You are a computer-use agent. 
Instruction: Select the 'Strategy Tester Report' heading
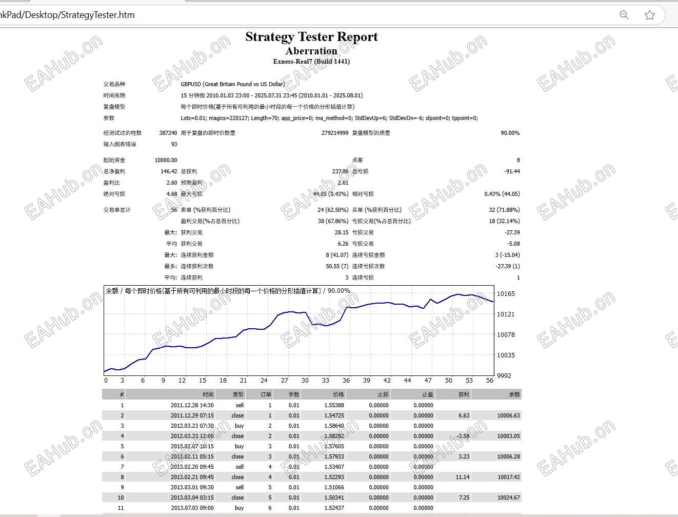point(311,37)
